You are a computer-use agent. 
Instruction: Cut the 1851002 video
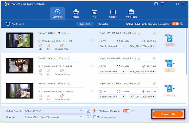(49, 97)
